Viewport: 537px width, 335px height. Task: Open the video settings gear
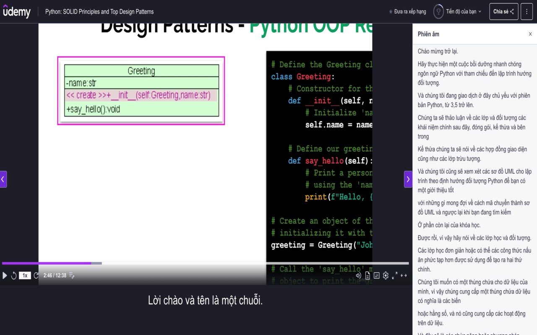(386, 276)
